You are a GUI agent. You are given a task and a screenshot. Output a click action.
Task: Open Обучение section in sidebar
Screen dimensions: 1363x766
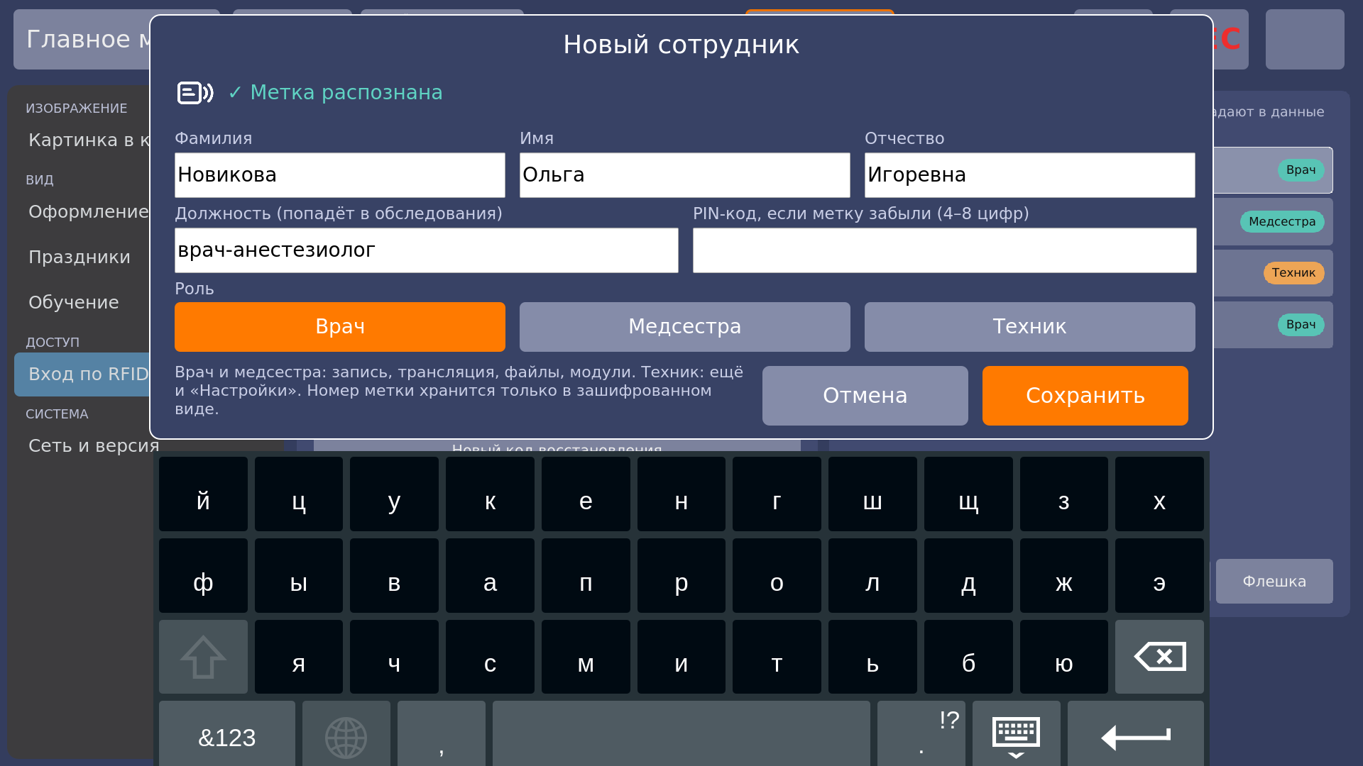point(82,302)
